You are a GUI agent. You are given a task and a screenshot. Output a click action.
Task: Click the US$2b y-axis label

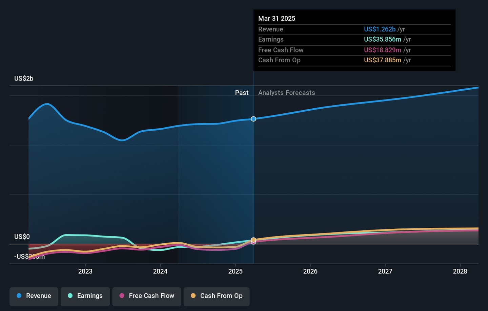coord(24,79)
